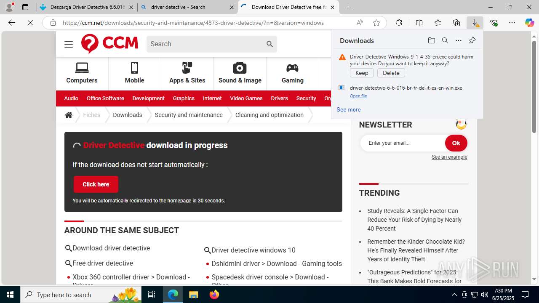Open a new browser tab
Viewport: 539px width, 303px height.
348,7
